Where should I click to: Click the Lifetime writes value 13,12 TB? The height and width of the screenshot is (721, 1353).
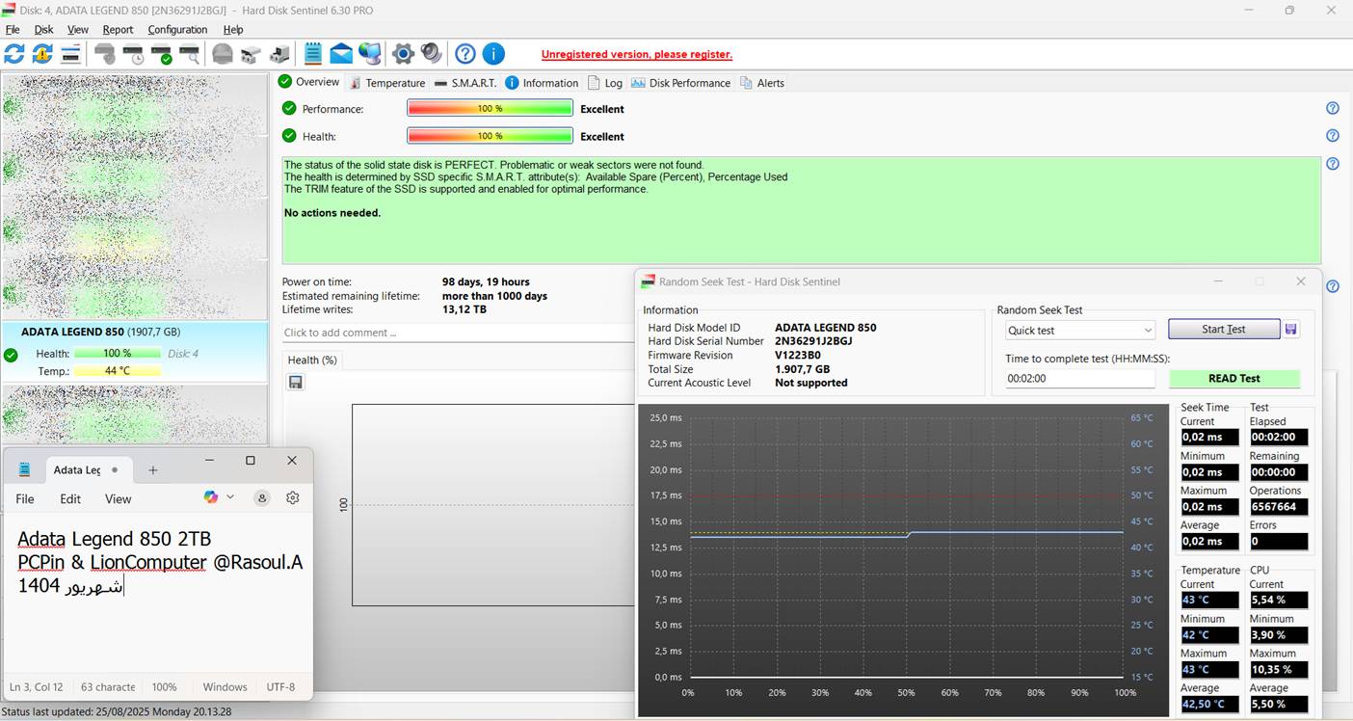tap(464, 310)
